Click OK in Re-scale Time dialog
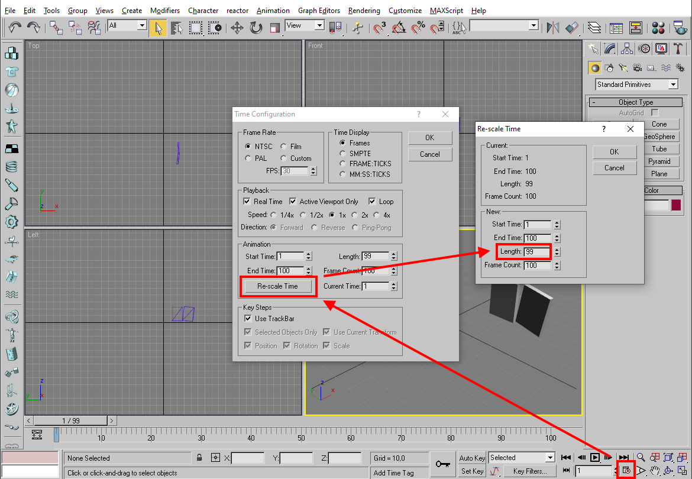 [x=615, y=152]
